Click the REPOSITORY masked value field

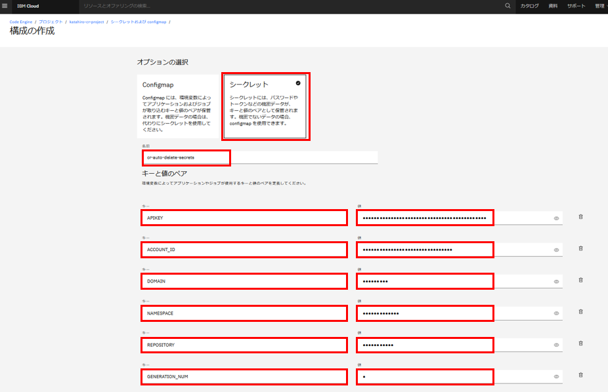460,345
